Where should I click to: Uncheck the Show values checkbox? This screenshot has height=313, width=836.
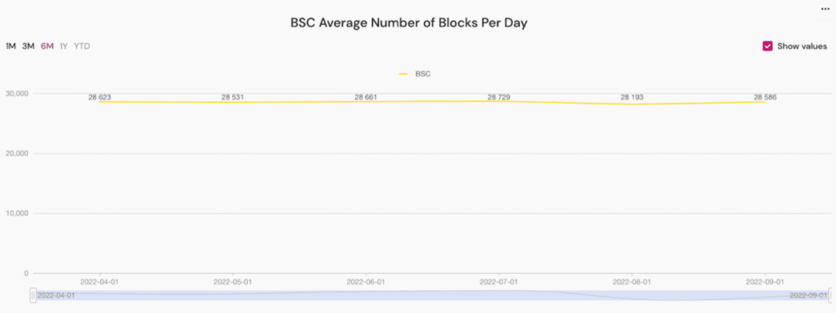click(x=767, y=46)
